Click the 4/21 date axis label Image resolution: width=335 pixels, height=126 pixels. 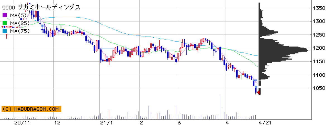pyautogui.click(x=265, y=123)
